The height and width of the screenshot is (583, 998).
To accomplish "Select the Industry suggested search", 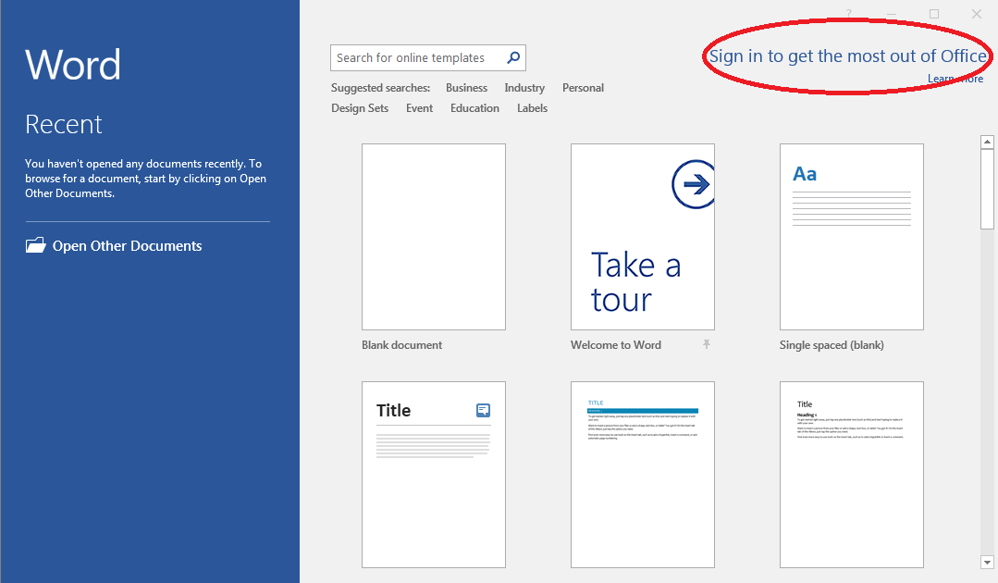I will 524,88.
